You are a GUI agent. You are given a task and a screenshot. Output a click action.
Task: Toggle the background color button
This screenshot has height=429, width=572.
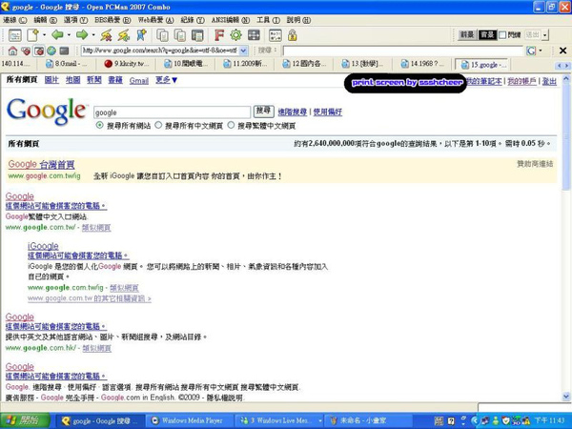[487, 35]
